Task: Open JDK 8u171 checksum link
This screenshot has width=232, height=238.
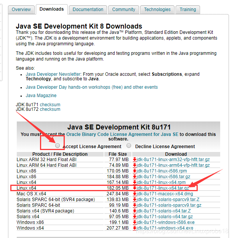Action: (50, 105)
